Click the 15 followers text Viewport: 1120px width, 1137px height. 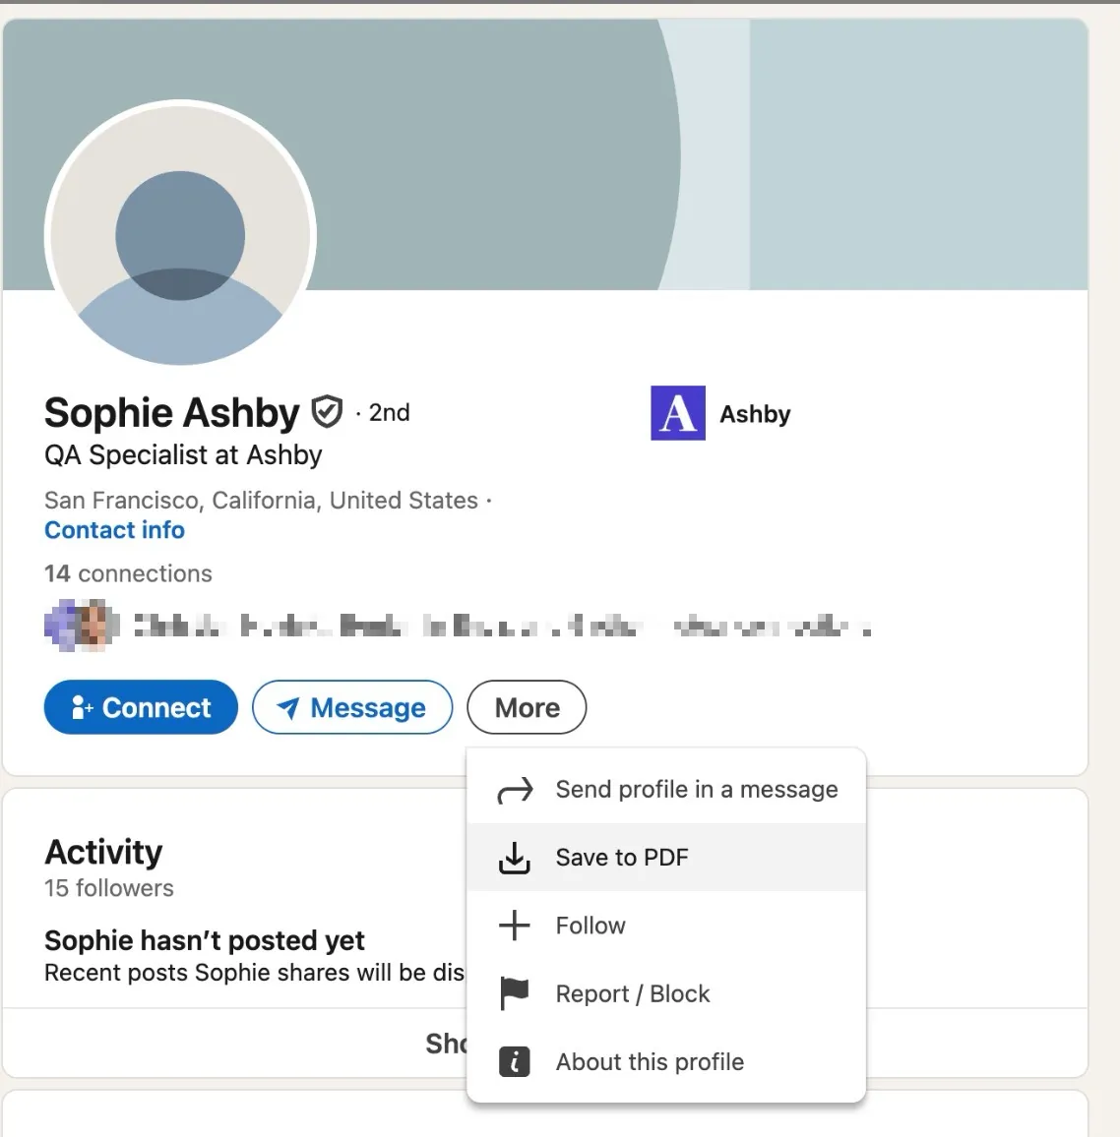[x=109, y=887]
